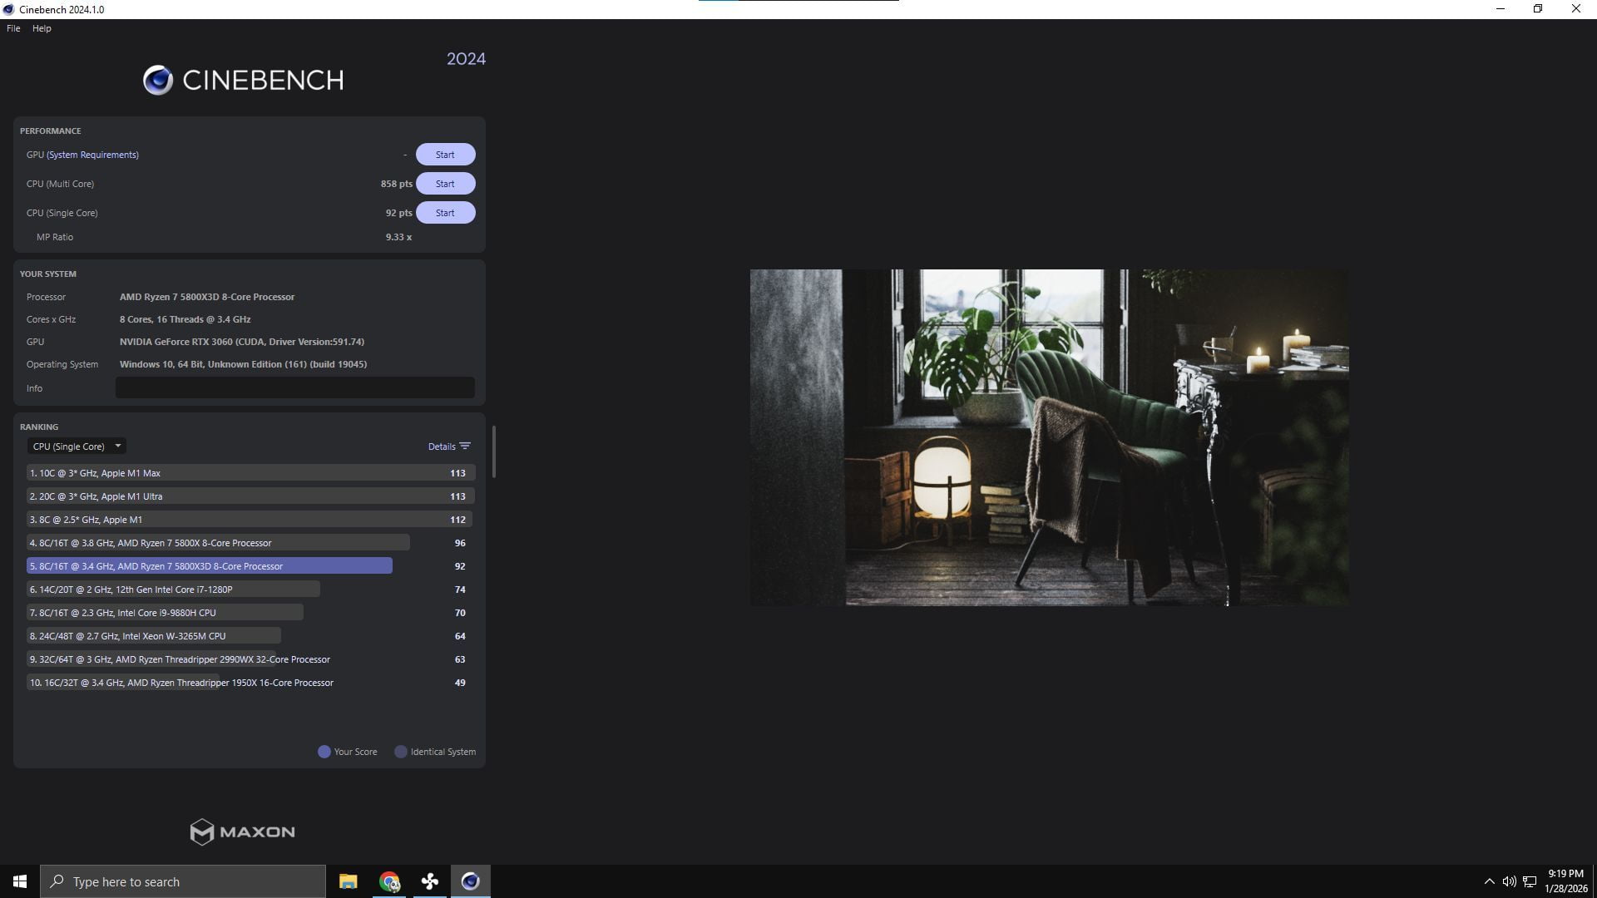Click into the Info text field
The height and width of the screenshot is (898, 1597).
click(x=295, y=387)
